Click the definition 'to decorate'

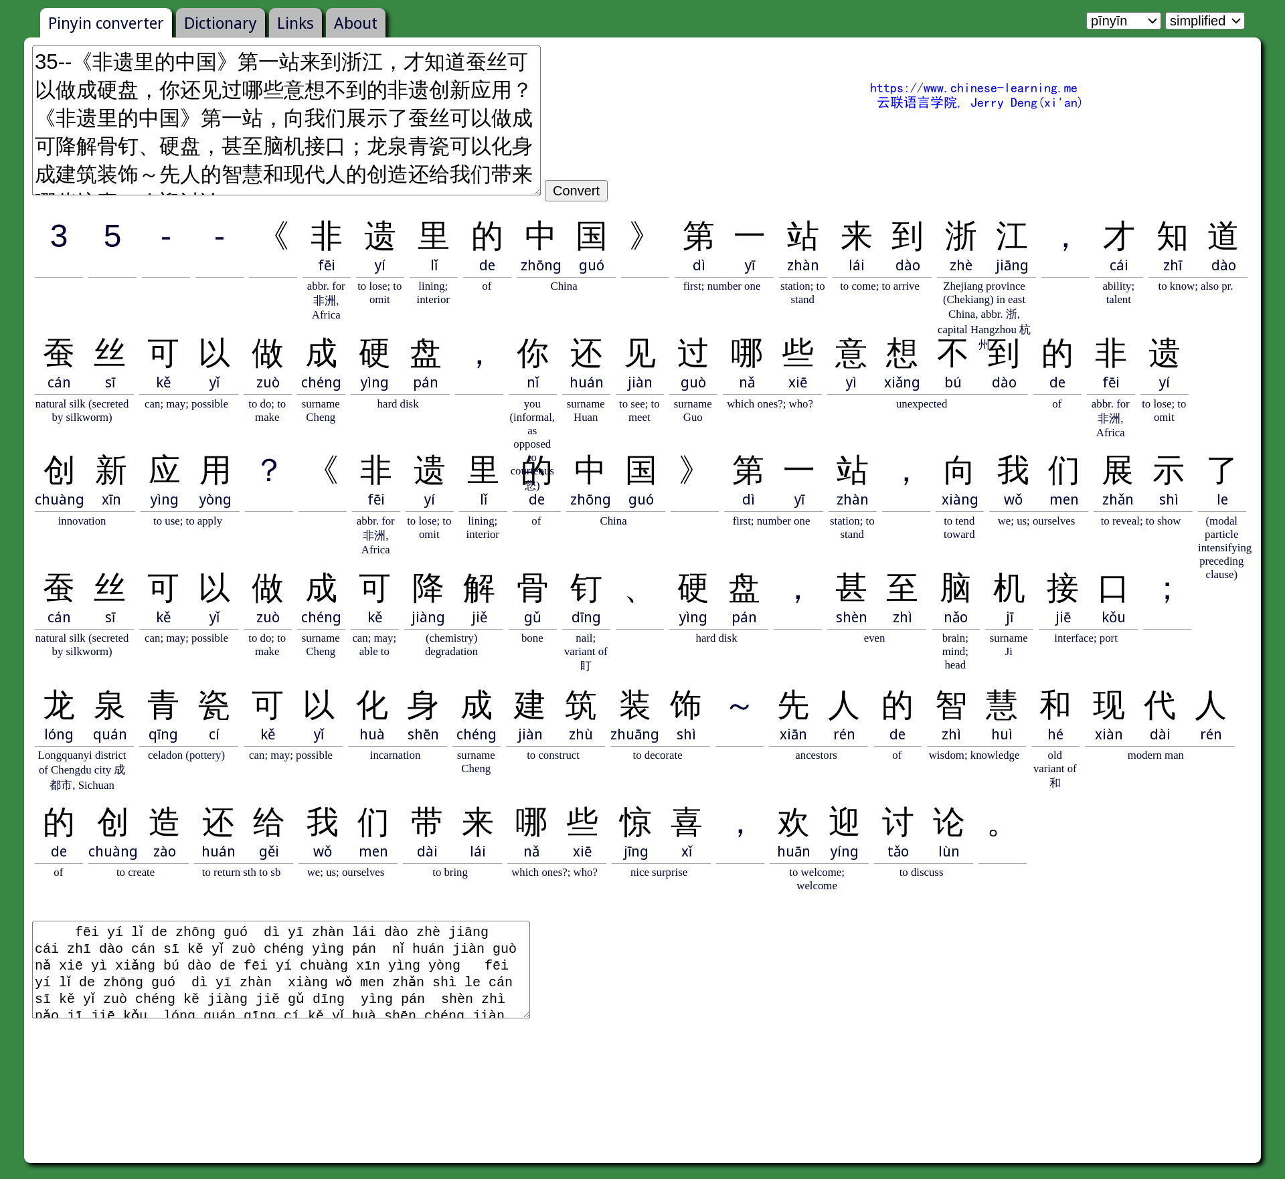(657, 755)
